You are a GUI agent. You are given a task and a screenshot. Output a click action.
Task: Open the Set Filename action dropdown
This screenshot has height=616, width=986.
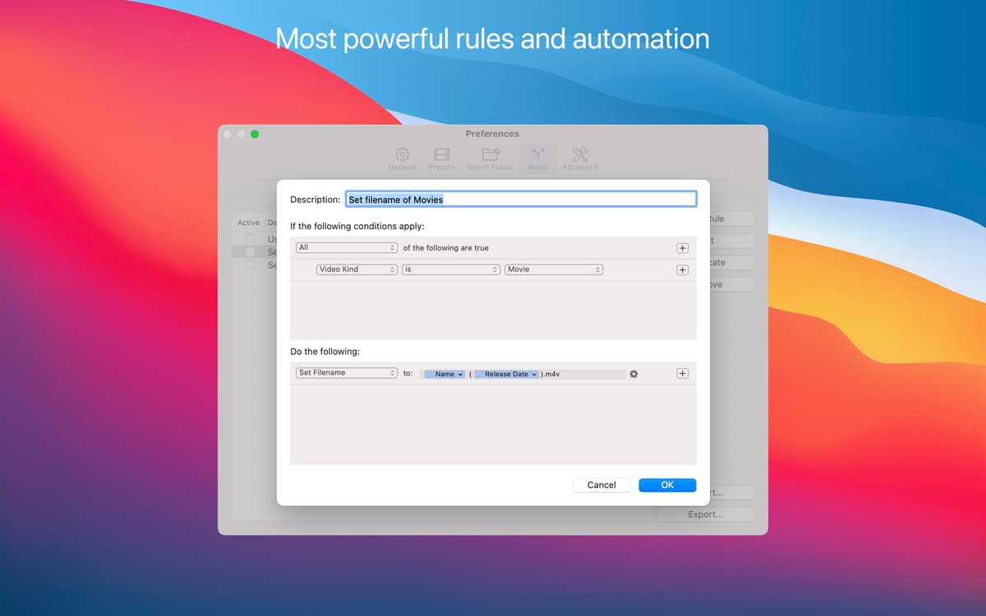(x=346, y=373)
